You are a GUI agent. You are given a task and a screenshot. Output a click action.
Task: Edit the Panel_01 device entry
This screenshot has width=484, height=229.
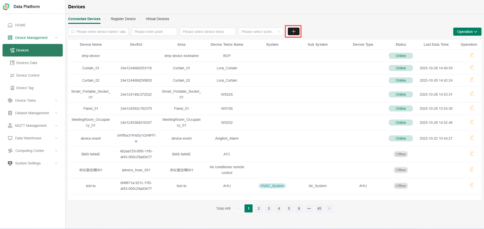point(472,108)
